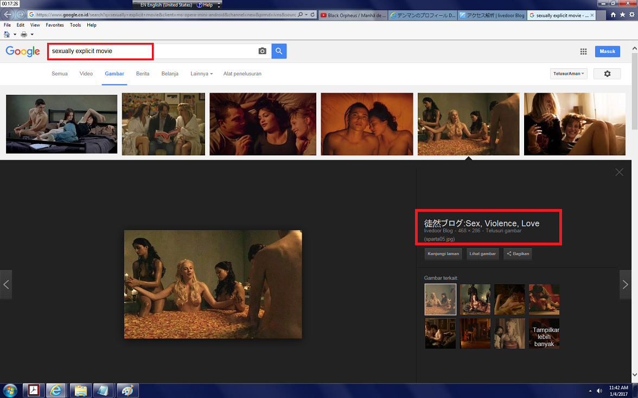638x398 pixels.
Task: Click the Masuk sign-in button
Action: tap(608, 51)
